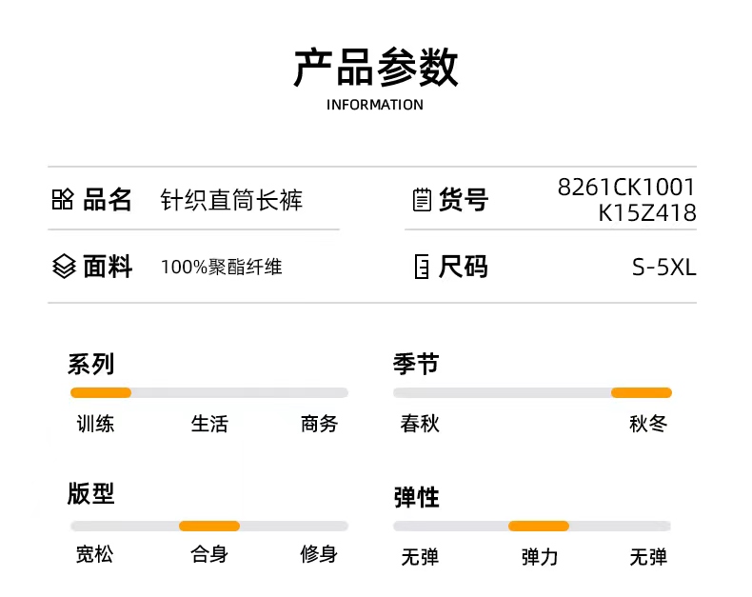Pick the 宽松 fit label

click(94, 554)
